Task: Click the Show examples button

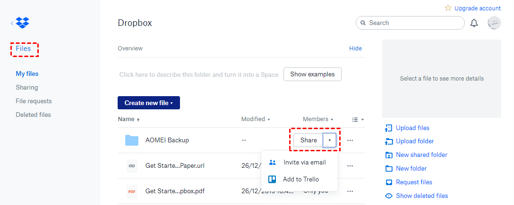Action: click(312, 74)
